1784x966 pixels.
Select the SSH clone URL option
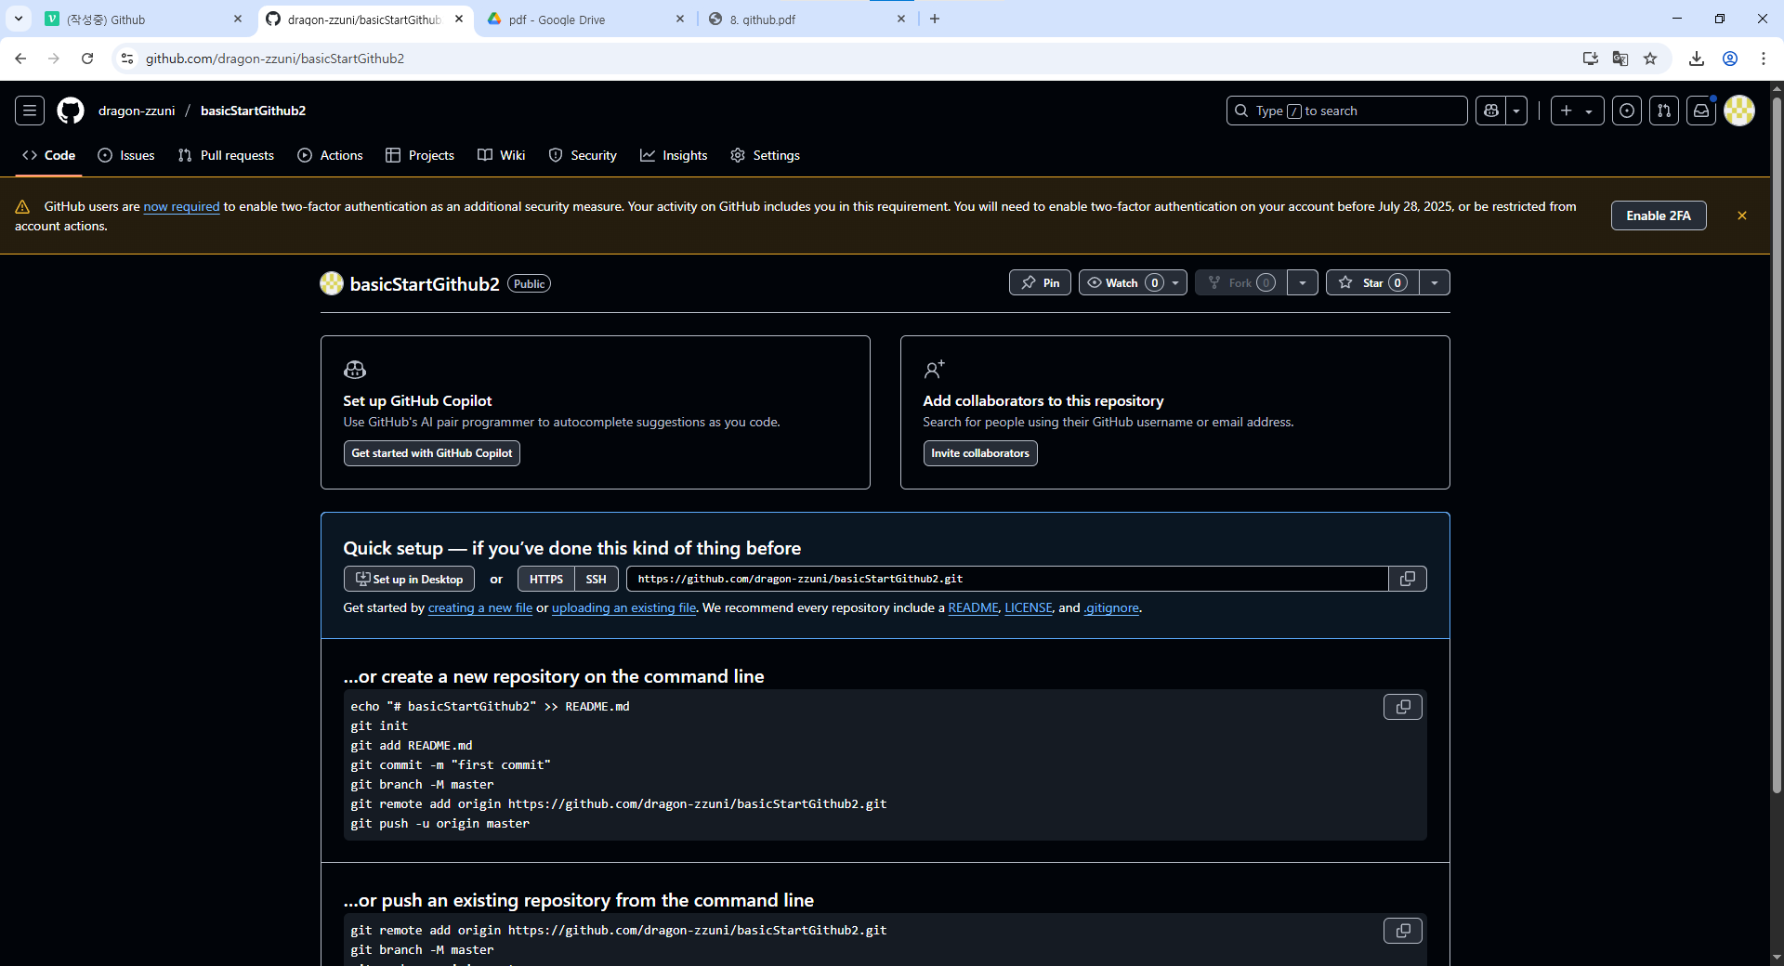click(x=597, y=579)
